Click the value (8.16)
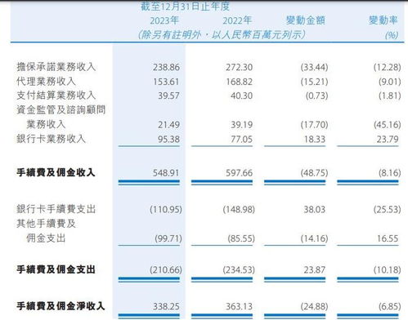 click(x=390, y=173)
